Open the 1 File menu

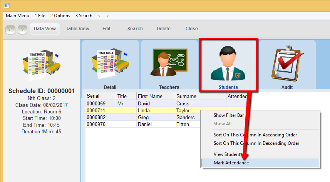tap(40, 16)
